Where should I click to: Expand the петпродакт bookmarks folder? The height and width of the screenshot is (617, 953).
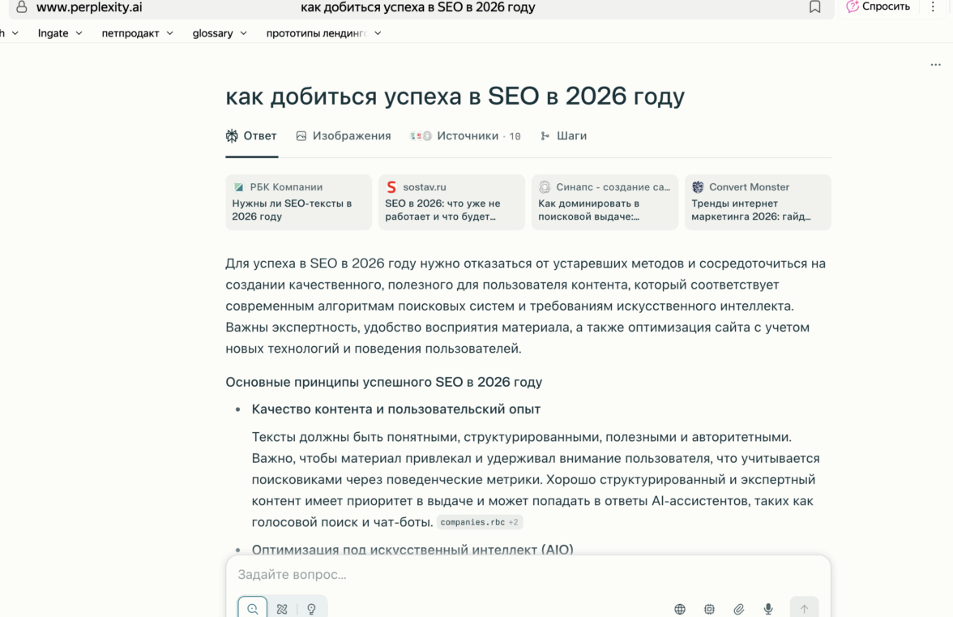click(x=137, y=33)
